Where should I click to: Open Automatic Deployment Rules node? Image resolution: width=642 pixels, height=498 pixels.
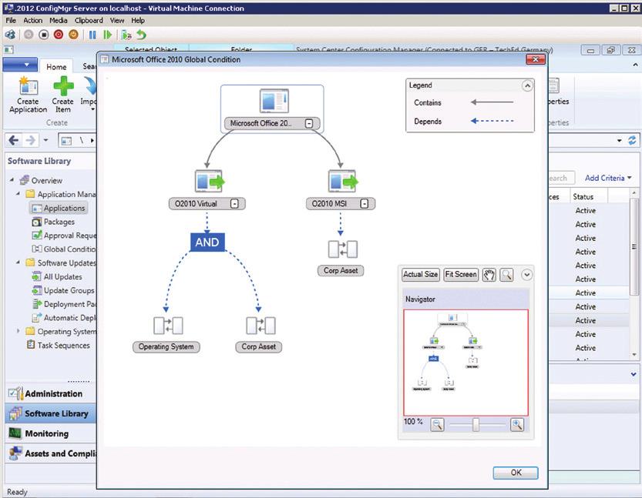coord(64,318)
